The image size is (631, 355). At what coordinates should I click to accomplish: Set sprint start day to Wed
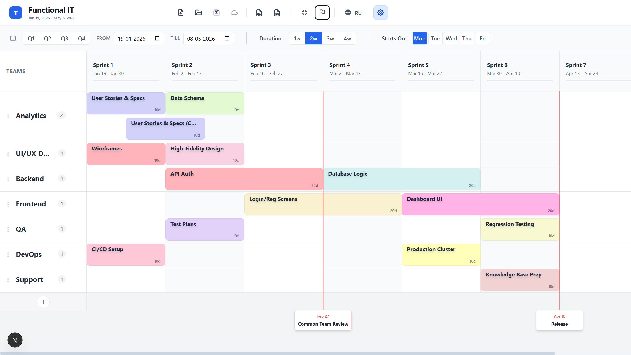451,38
